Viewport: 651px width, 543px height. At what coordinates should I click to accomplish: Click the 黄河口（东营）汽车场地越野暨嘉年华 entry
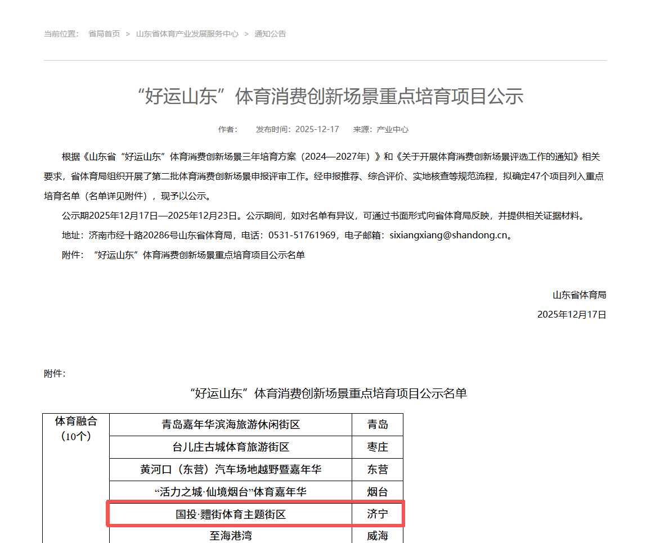pyautogui.click(x=231, y=469)
